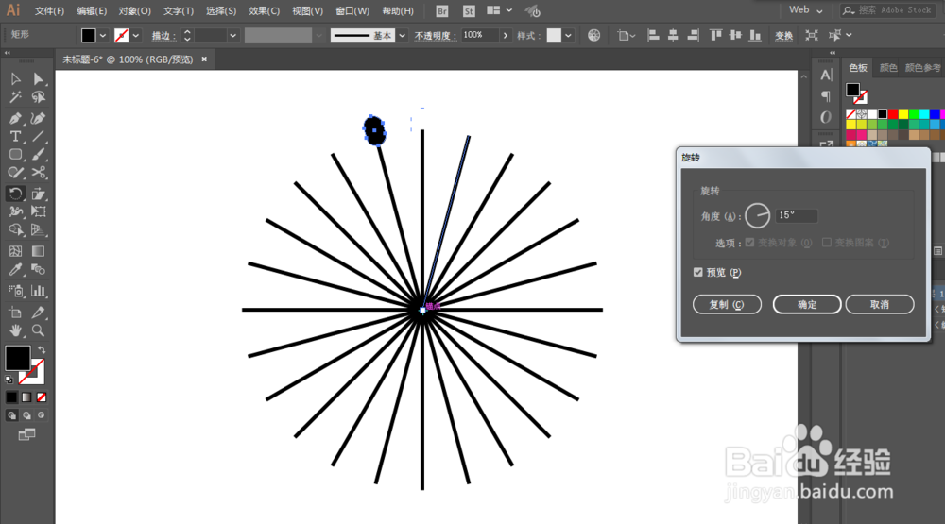This screenshot has width=945, height=524.
Task: Select the Blend tool
Action: [x=39, y=269]
